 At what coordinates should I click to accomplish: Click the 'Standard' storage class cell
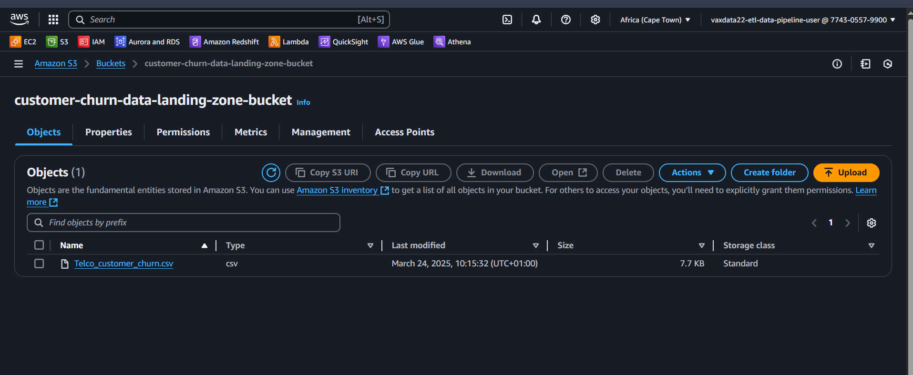point(740,264)
